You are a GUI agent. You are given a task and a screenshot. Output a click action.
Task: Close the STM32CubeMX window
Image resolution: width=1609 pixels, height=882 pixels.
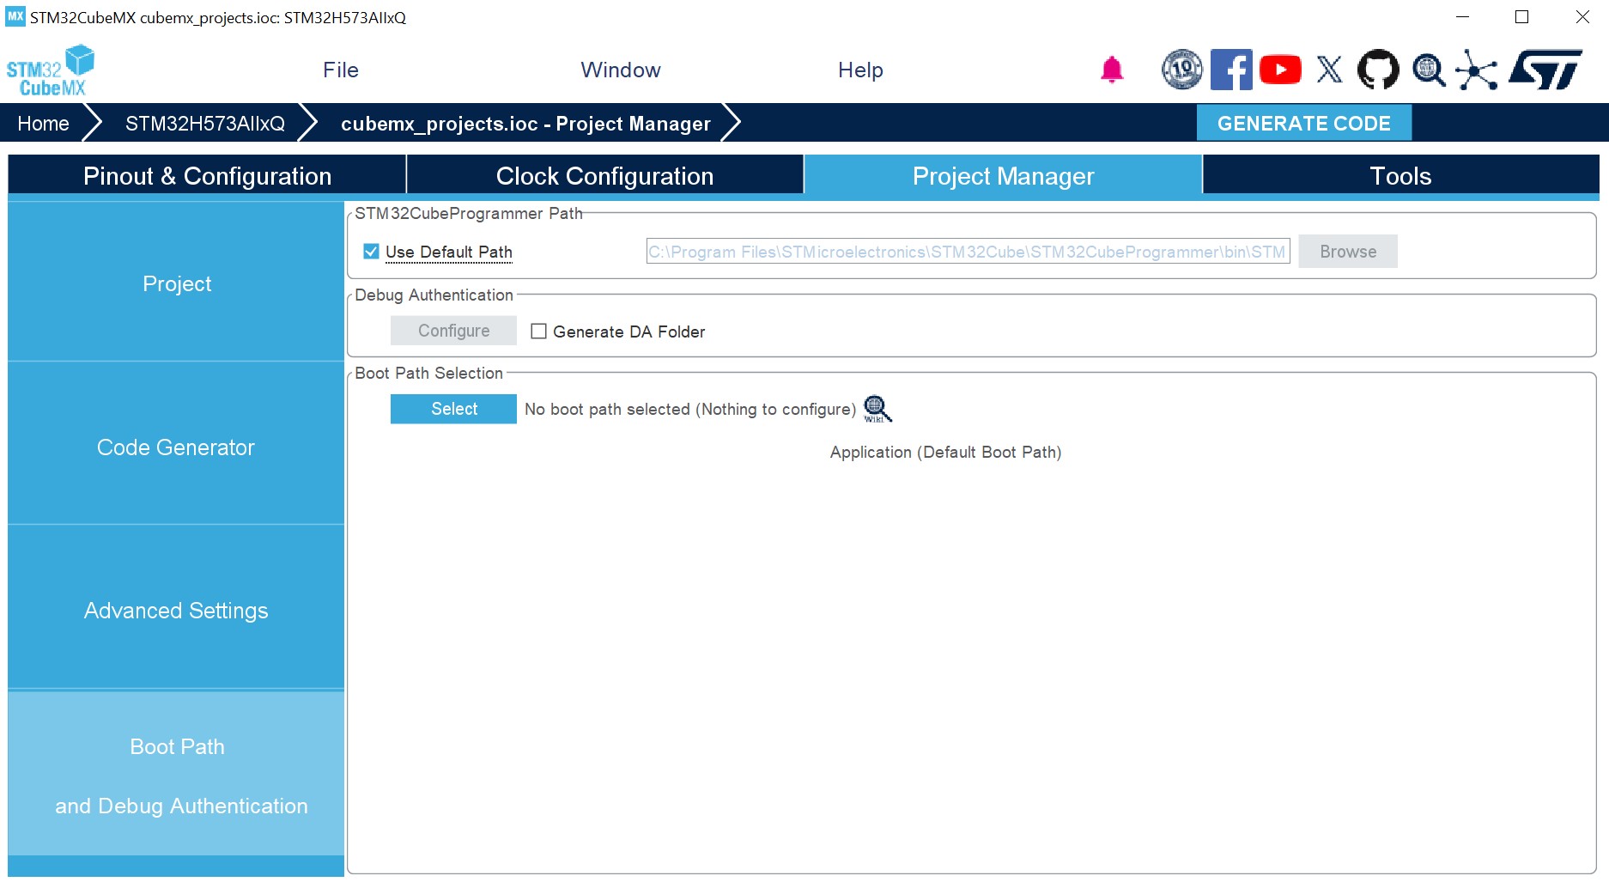coord(1582,17)
